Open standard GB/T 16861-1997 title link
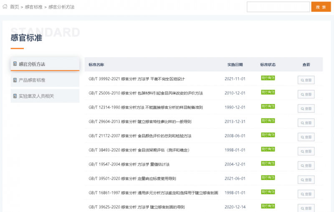 coord(153,192)
